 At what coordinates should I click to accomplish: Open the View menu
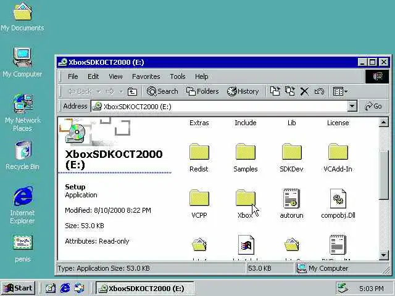[115, 76]
